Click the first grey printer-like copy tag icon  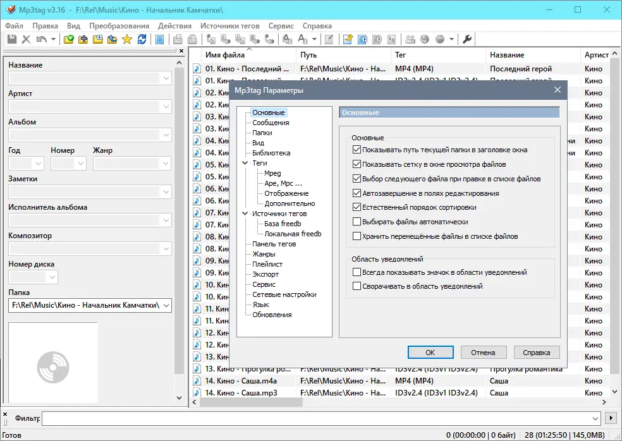point(178,39)
